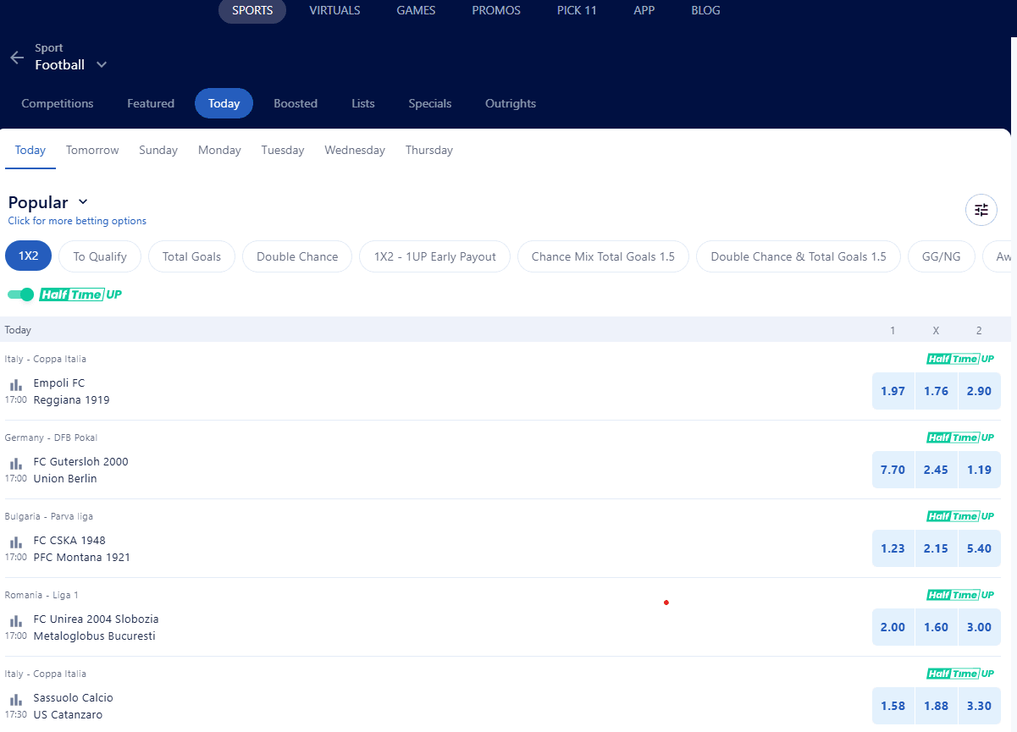Viewport: 1017px width, 732px height.
Task: Select the To Qualify market chip
Action: [100, 256]
